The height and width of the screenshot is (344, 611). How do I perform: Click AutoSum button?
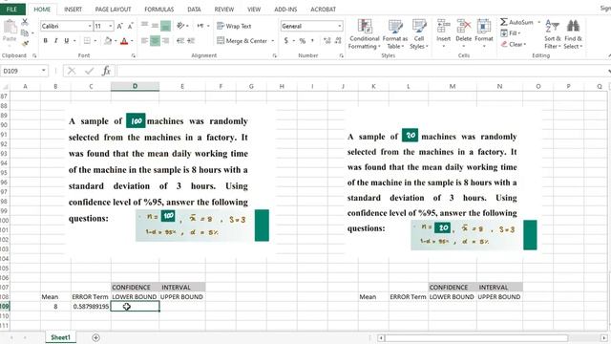[516, 22]
